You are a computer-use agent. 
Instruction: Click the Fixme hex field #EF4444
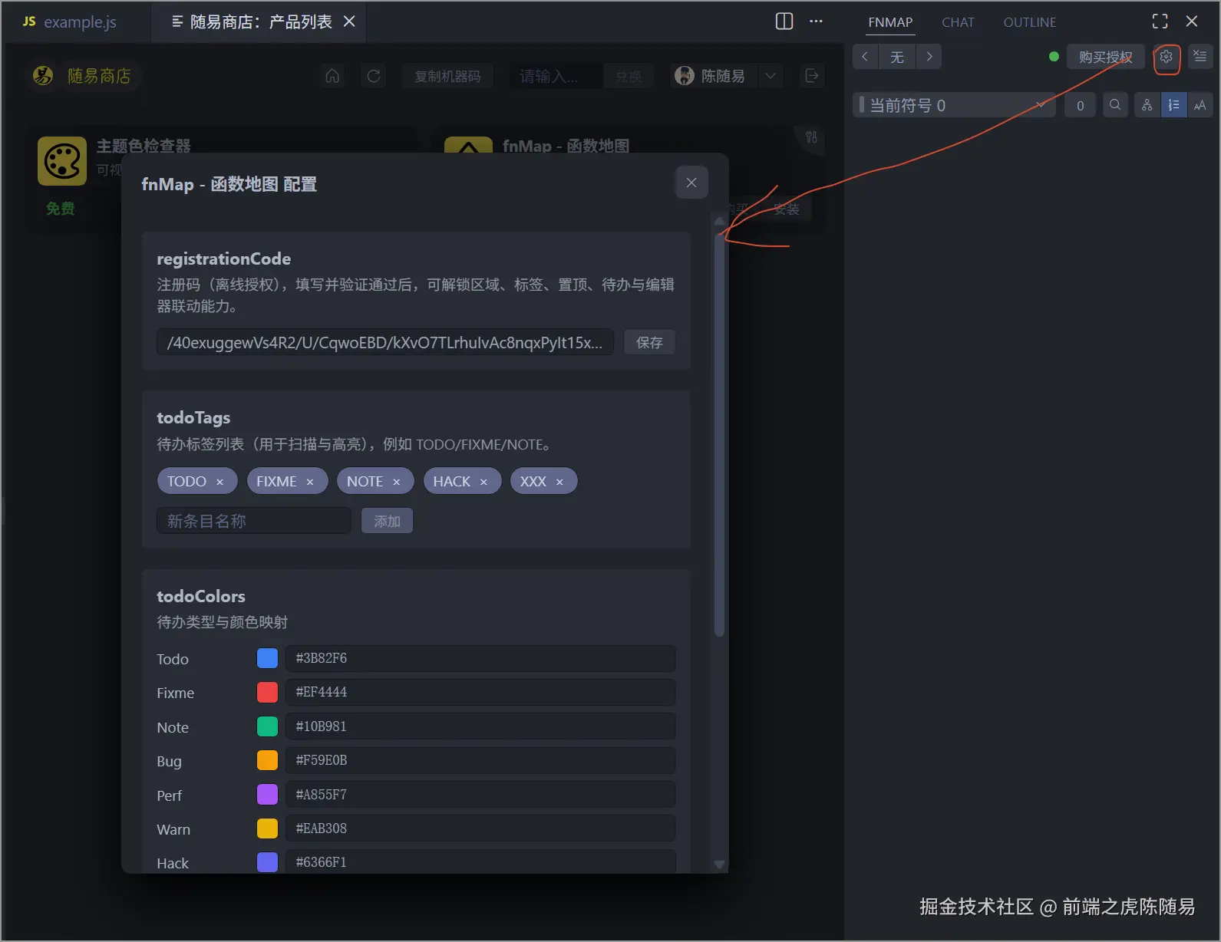(480, 692)
